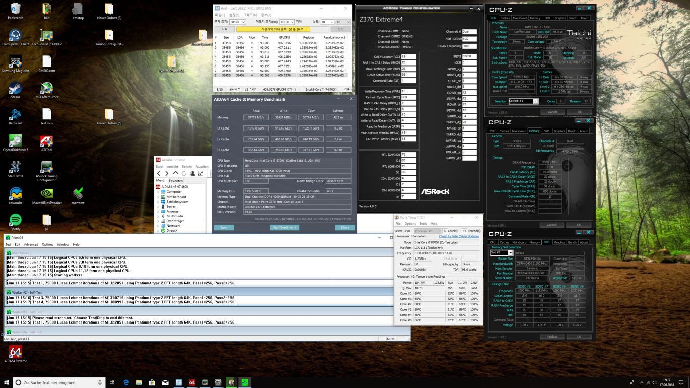Click Start Benchmark in AIDA64 window
Screen dimensions: 690x388
[x=285, y=227]
